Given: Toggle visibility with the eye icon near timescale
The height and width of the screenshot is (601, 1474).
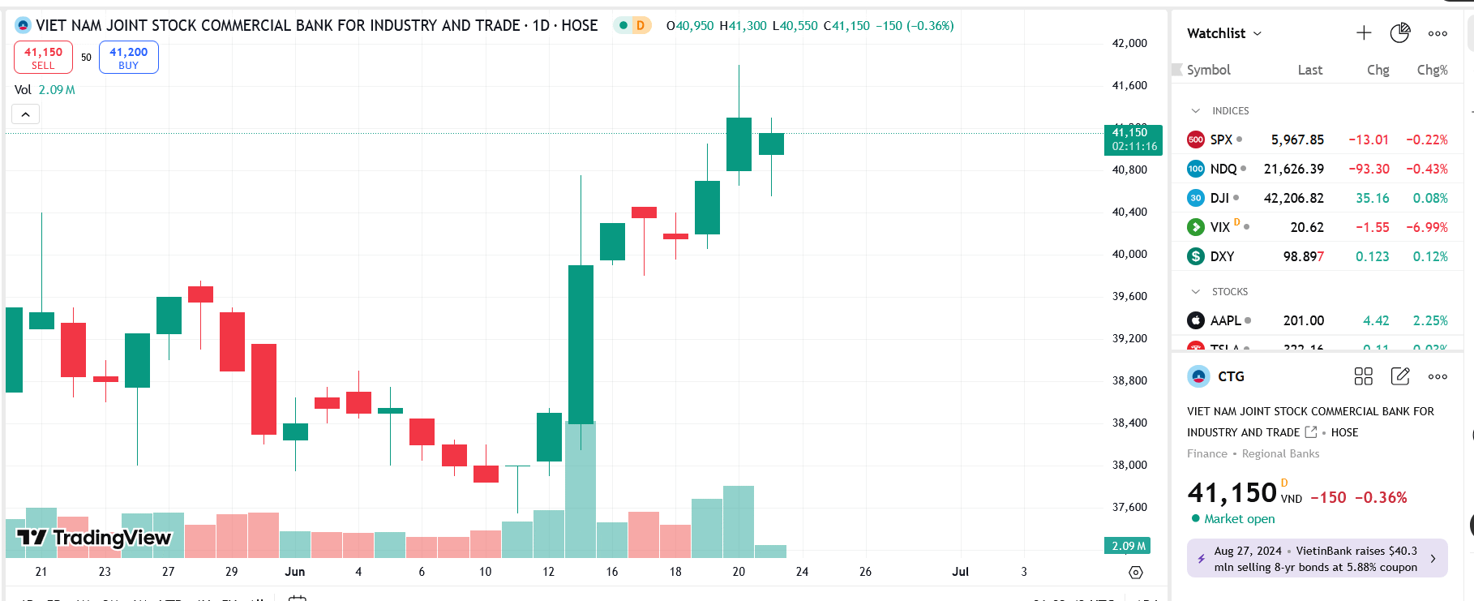Looking at the screenshot, I should [x=1135, y=572].
